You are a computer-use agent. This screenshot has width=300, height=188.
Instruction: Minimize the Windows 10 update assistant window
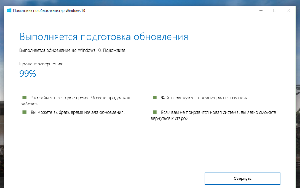click(x=261, y=10)
